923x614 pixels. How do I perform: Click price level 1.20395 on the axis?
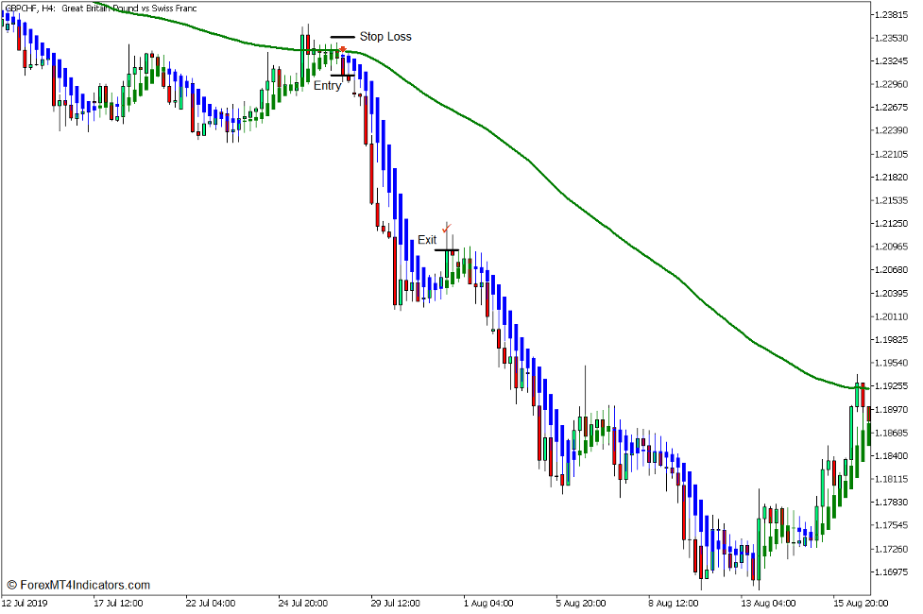tap(891, 294)
